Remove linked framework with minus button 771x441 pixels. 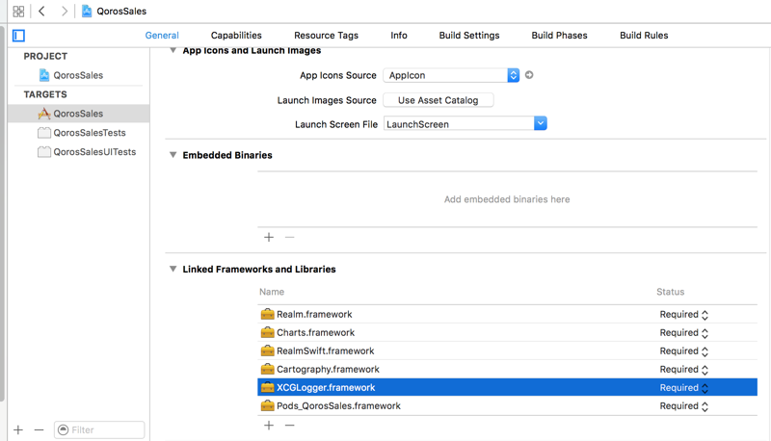289,425
